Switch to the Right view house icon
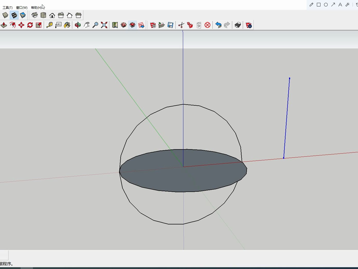358x269 pixels. pyautogui.click(x=61, y=15)
